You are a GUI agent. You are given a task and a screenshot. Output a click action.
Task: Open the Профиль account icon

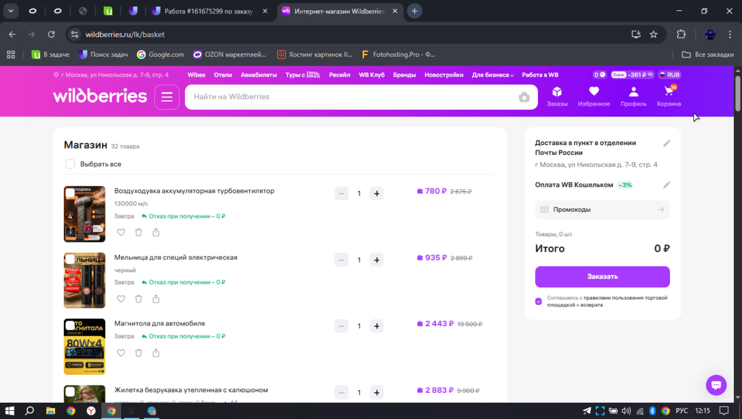633,96
